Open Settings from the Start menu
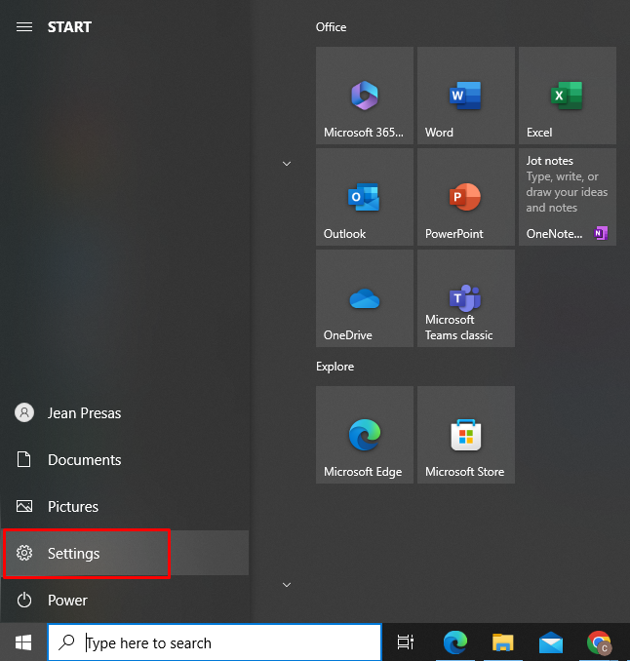Viewport: 630px width, 661px height. click(125, 553)
